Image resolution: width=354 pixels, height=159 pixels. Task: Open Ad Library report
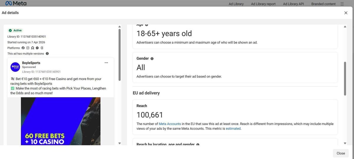point(263,4)
